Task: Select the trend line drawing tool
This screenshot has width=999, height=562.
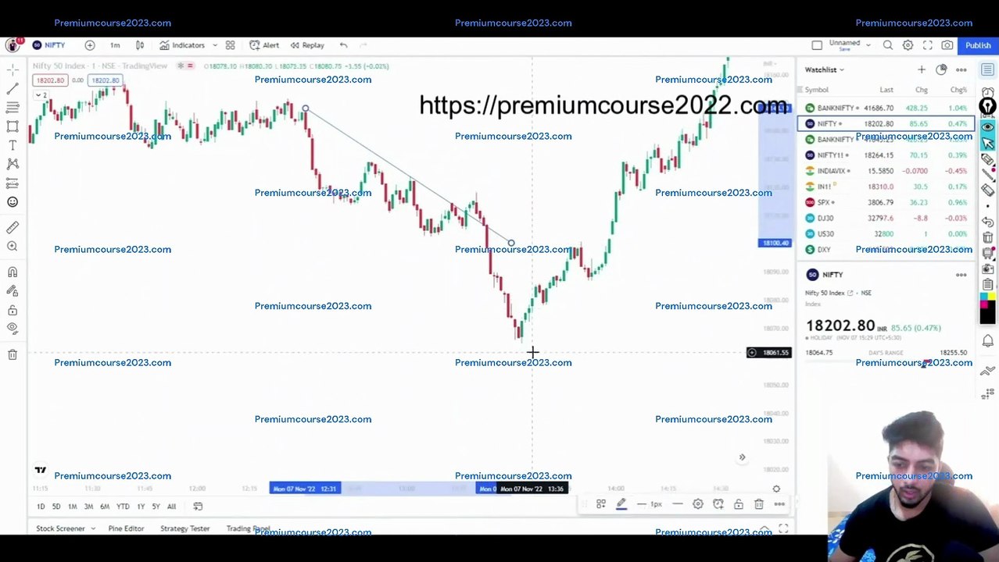Action: point(13,88)
